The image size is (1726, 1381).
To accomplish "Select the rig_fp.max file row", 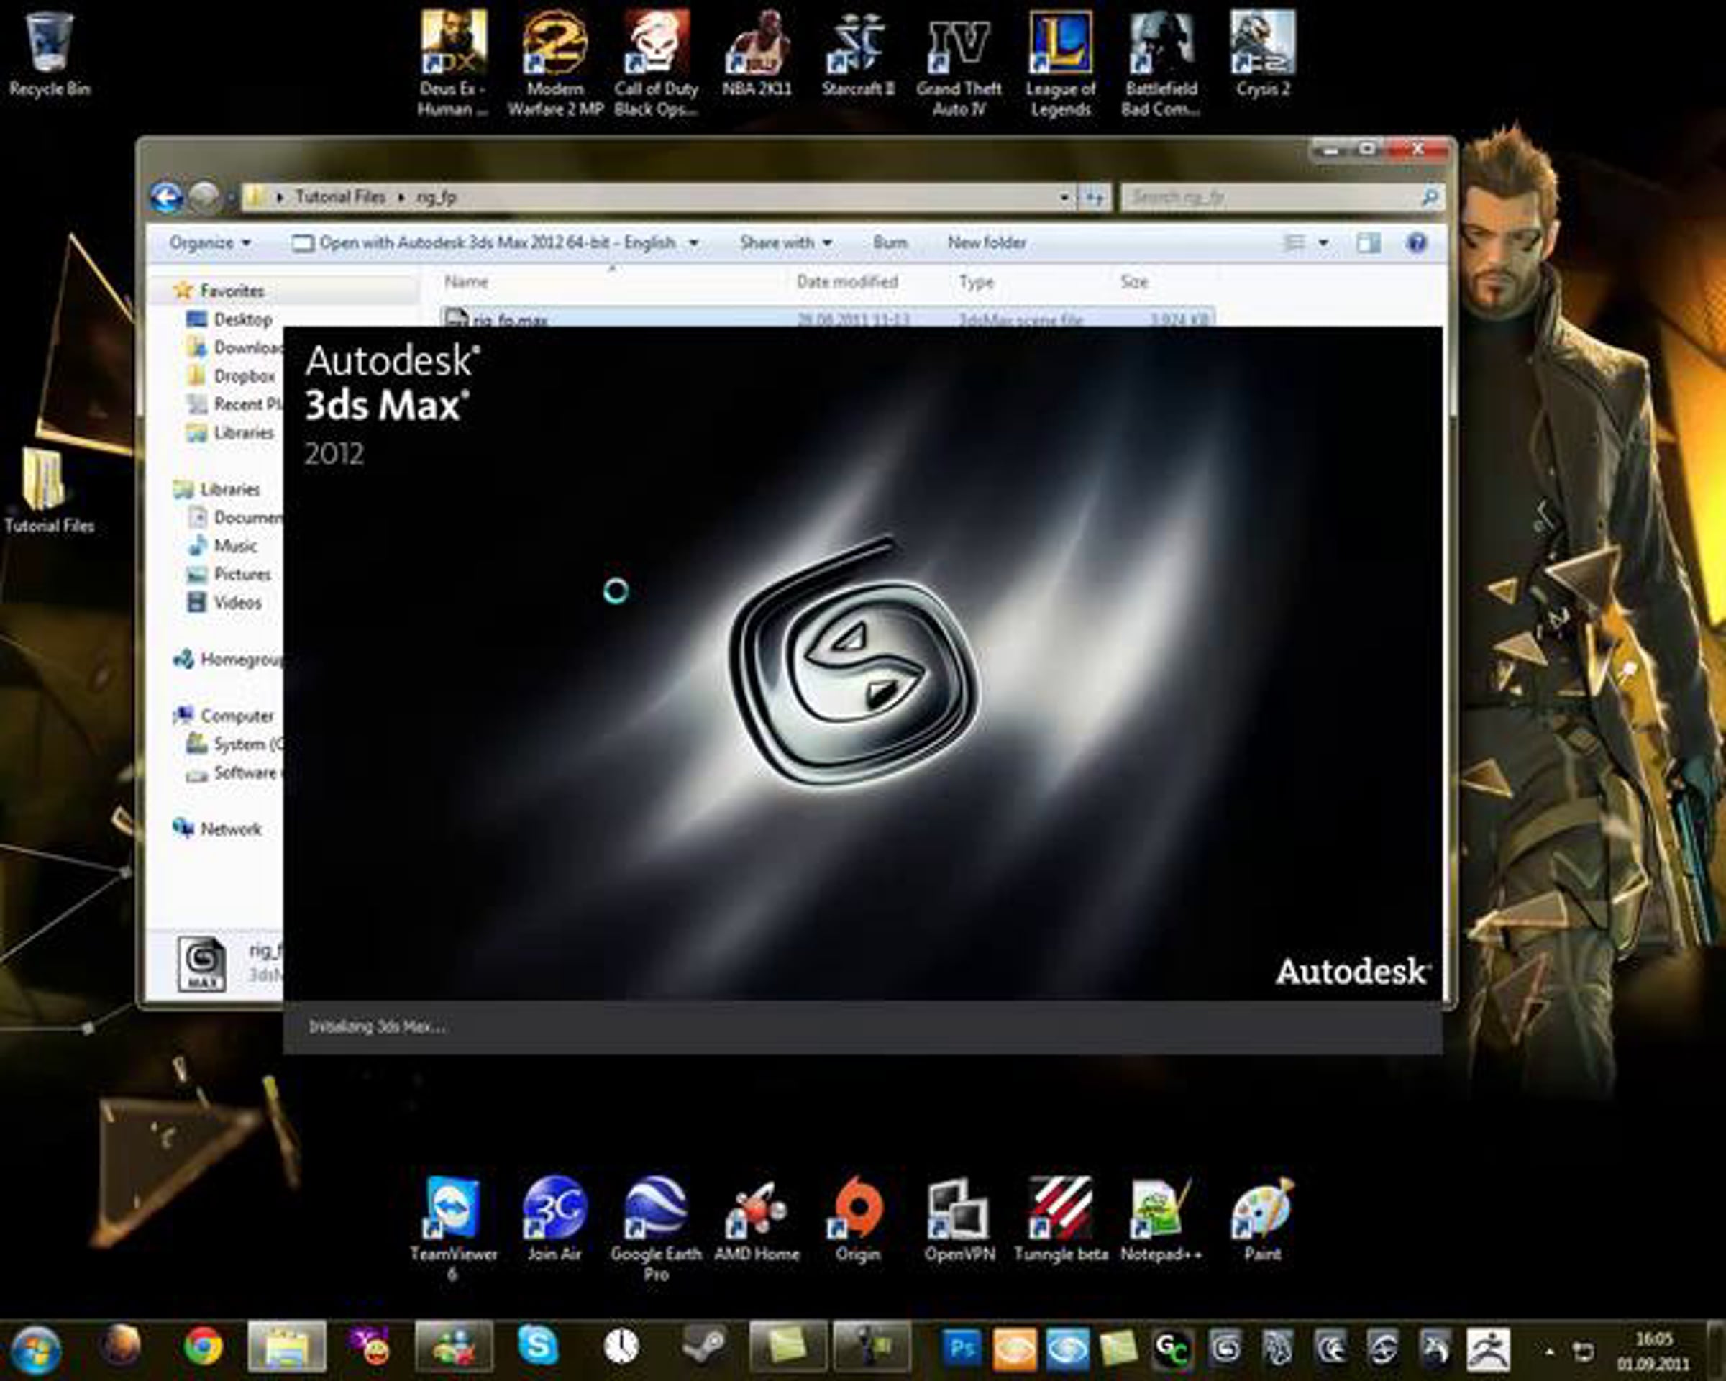I will (x=827, y=318).
